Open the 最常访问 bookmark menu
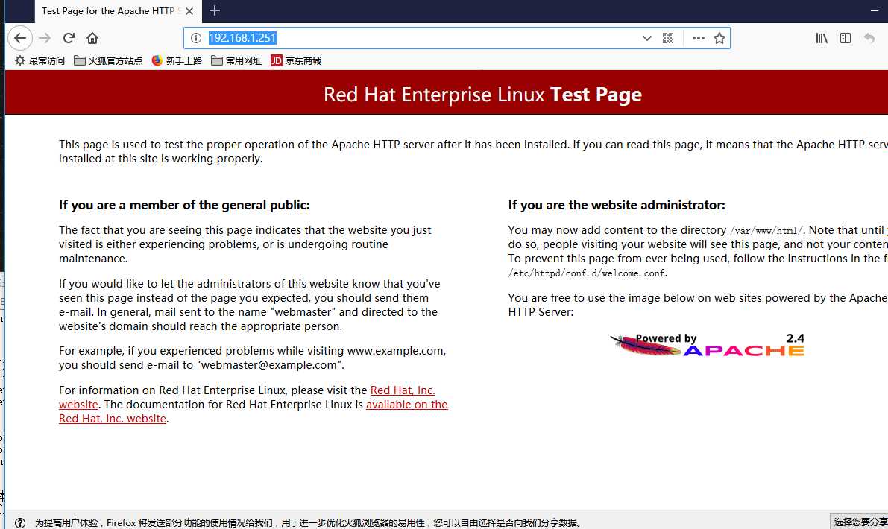888x529 pixels. pos(40,60)
